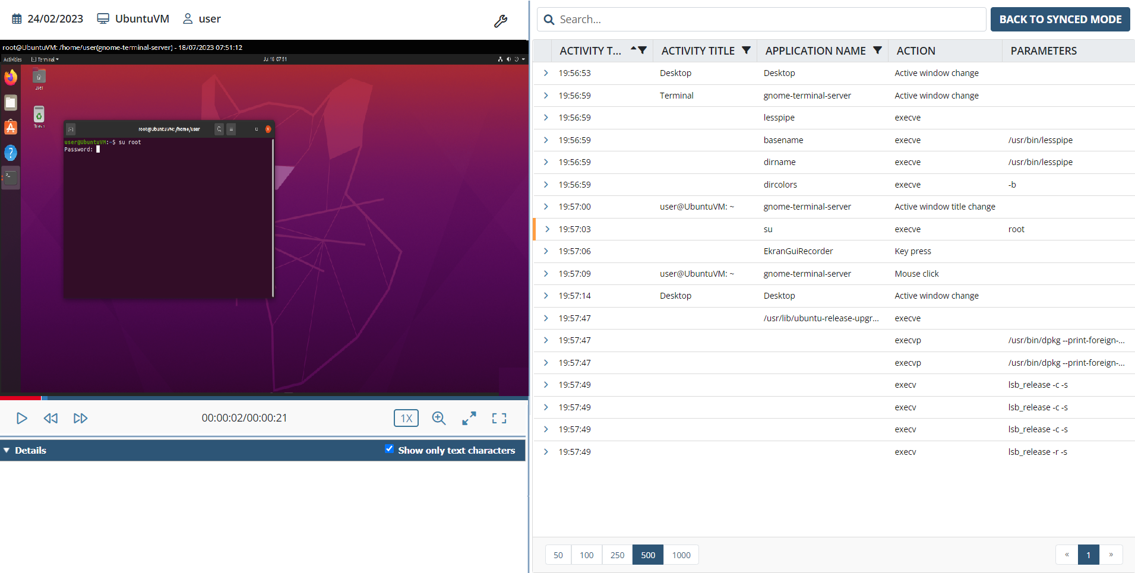Change the 1X playback speed
1135x573 pixels.
(406, 418)
